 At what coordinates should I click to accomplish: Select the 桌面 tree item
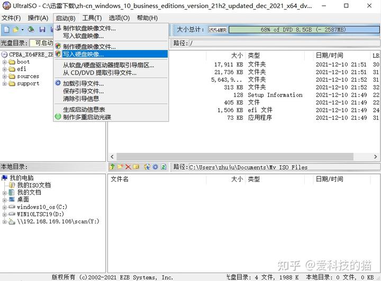point(23,199)
